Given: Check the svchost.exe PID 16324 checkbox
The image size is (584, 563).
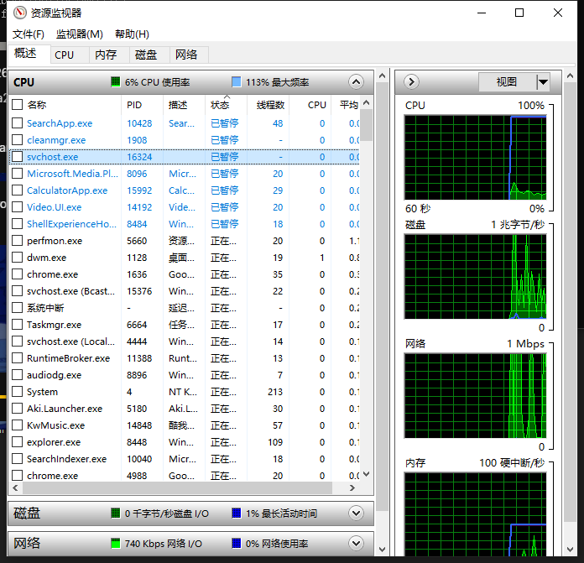Looking at the screenshot, I should [17, 157].
